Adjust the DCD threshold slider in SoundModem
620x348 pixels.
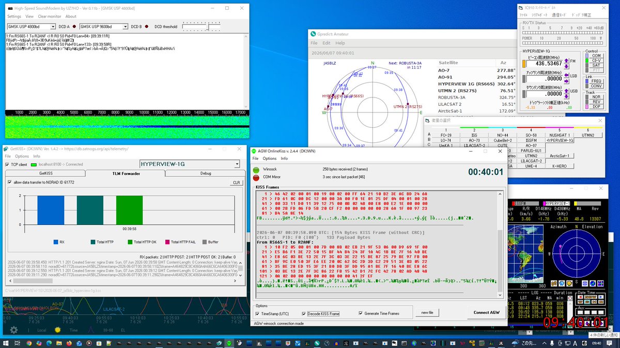click(208, 26)
